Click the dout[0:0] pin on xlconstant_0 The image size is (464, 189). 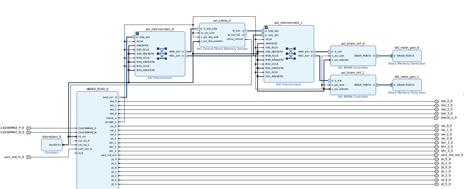coord(55,145)
